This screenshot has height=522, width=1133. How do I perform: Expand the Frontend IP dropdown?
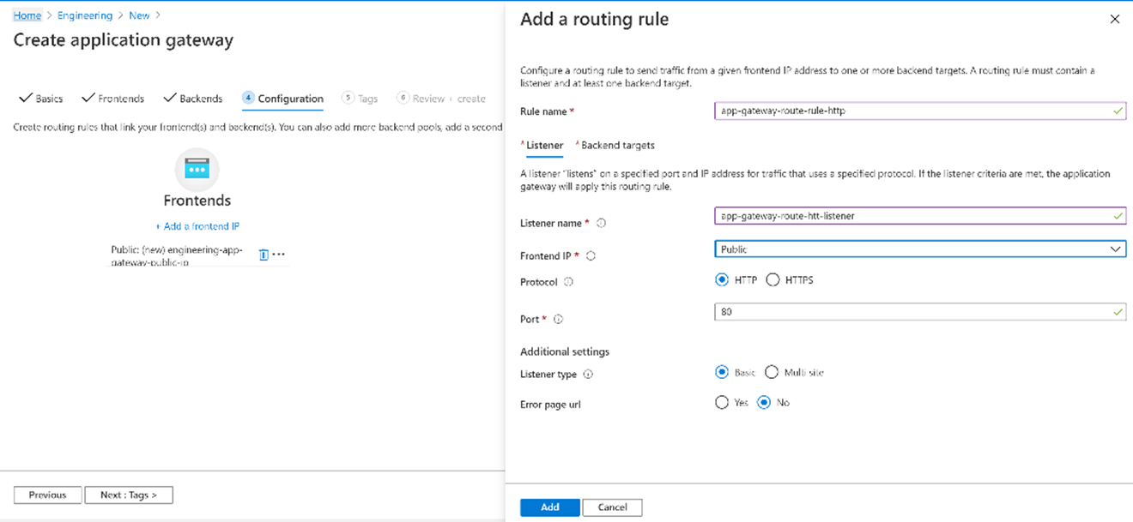(x=919, y=249)
